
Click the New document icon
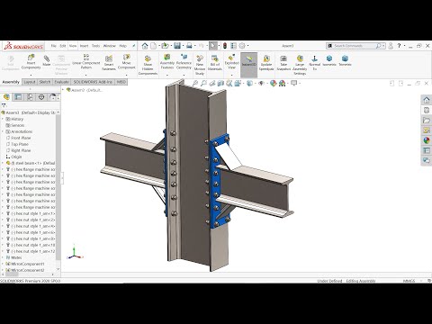click(154, 46)
